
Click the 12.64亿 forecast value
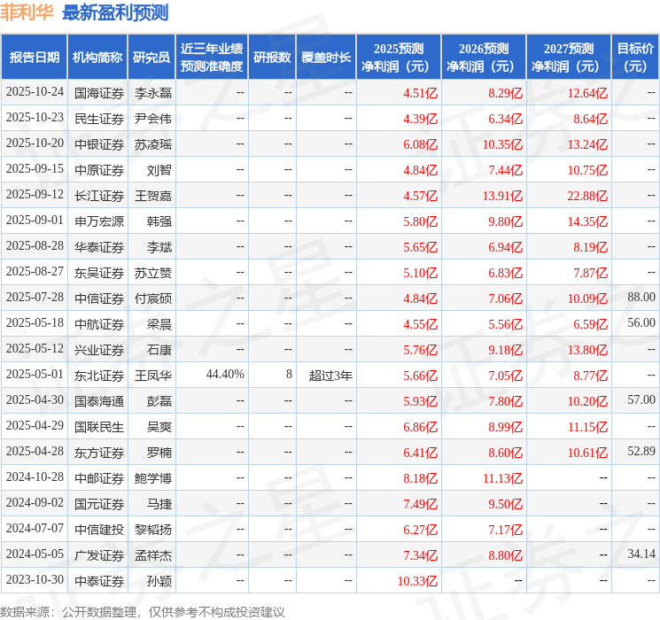(587, 93)
